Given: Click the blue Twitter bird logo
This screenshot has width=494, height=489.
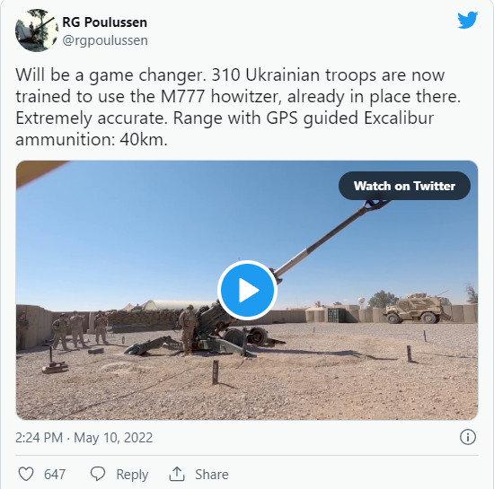Looking at the screenshot, I should [468, 21].
